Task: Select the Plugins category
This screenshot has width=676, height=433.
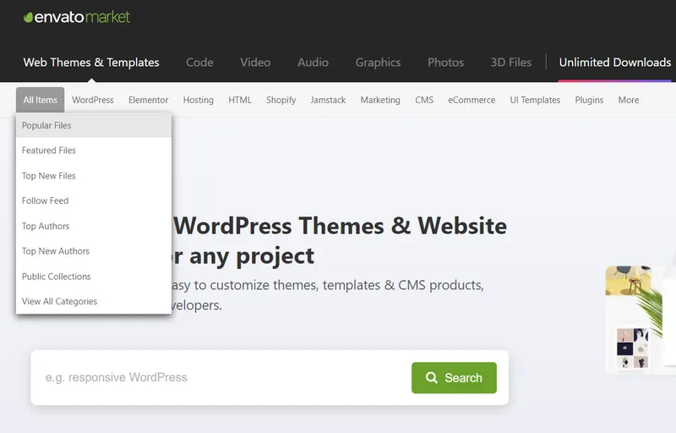Action: point(589,100)
